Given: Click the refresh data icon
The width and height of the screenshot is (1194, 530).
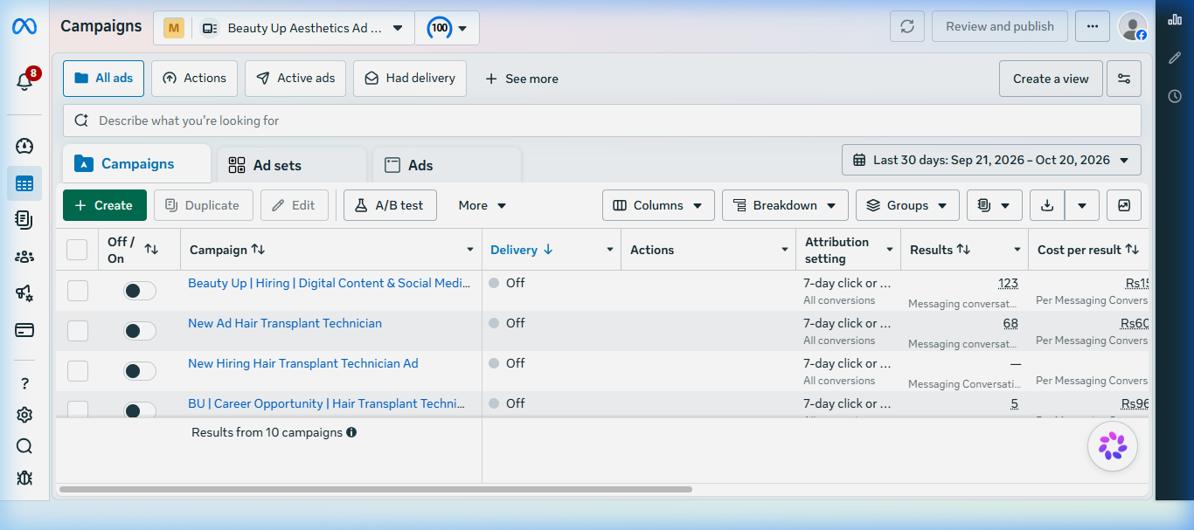Looking at the screenshot, I should click(907, 26).
